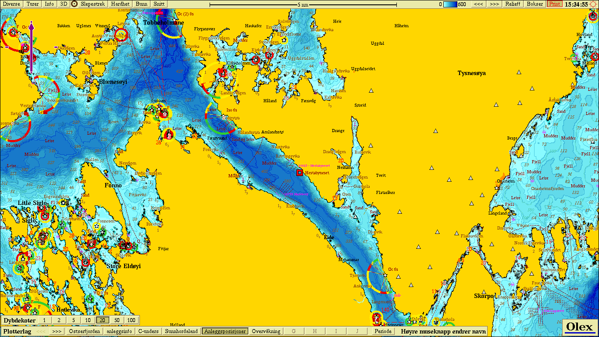Click the >>> button in Plotterlag row
Viewport: 599px width, 337px height.
(57, 331)
